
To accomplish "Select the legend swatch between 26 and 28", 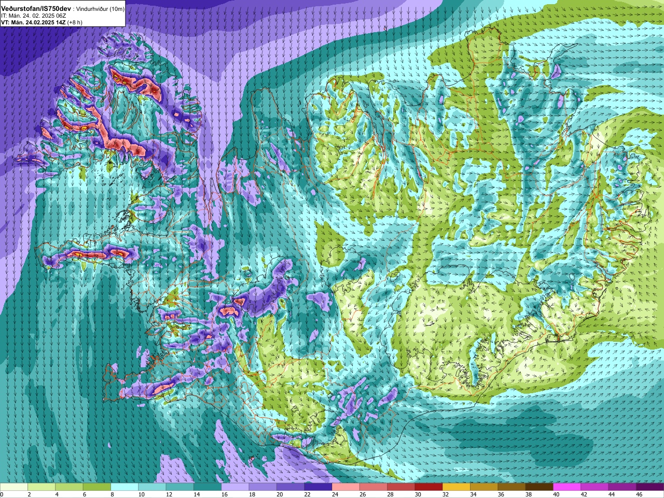I will point(373,488).
